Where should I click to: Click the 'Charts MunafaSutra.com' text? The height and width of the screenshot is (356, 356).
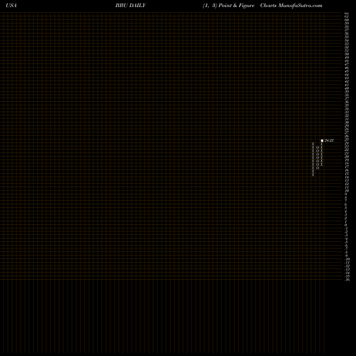291,6
